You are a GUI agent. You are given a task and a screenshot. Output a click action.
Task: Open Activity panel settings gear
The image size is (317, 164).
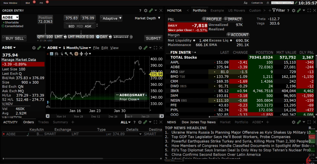[x=140, y=122]
